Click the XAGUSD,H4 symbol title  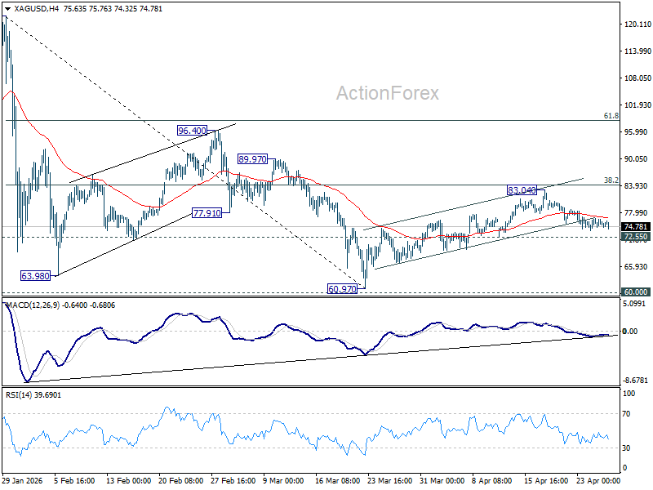(36, 9)
